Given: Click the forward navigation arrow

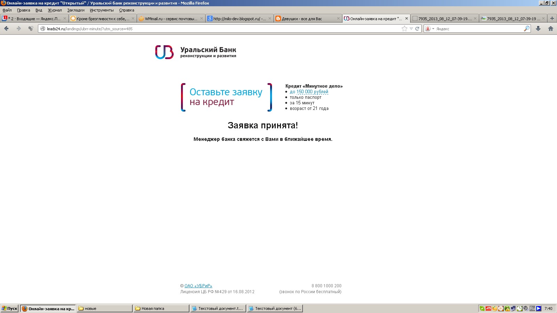Looking at the screenshot, I should pyautogui.click(x=18, y=29).
